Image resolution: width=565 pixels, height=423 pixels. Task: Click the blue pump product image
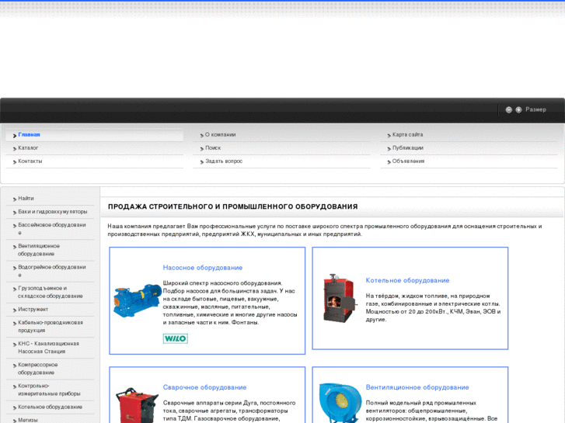tap(137, 300)
